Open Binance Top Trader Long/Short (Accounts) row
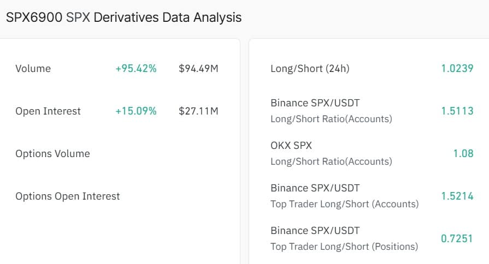This screenshot has width=489, height=264. tap(344, 196)
